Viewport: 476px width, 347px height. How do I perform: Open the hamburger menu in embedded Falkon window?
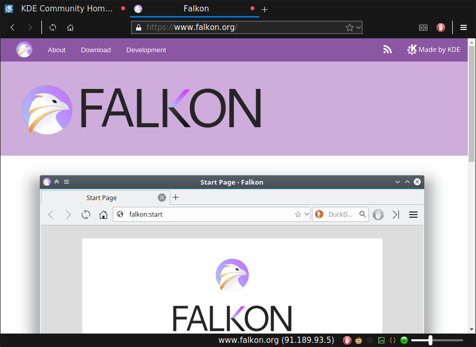[413, 215]
